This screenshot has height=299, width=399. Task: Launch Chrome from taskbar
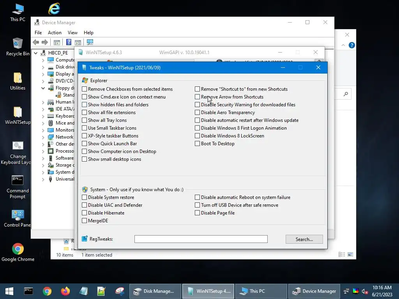pos(47,291)
